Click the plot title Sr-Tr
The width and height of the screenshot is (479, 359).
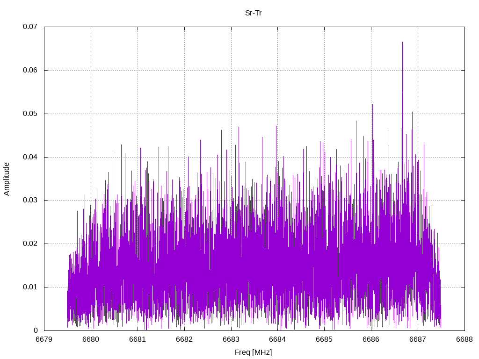(253, 13)
